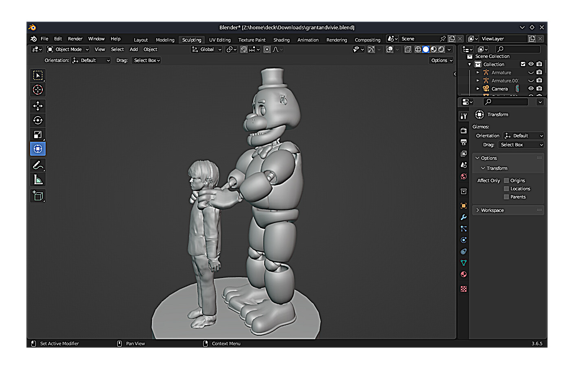Viewport: 574px width, 379px height.
Task: Open the Collection properties tab
Action: tap(463, 191)
